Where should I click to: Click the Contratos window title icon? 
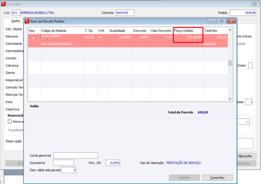coord(3,4)
